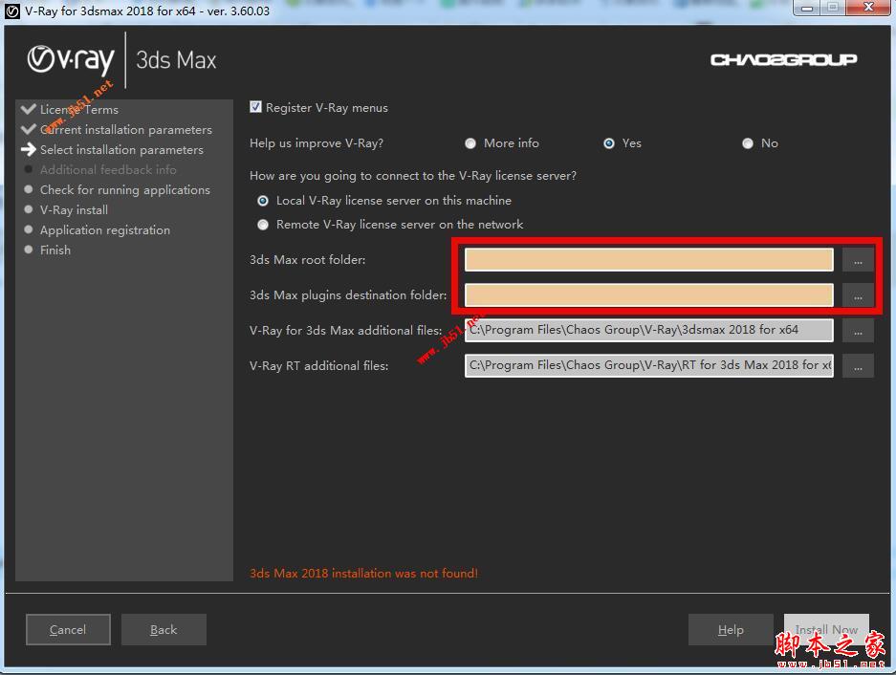Choose Local V-Ray license server on this machine
This screenshot has width=896, height=675.
click(263, 201)
